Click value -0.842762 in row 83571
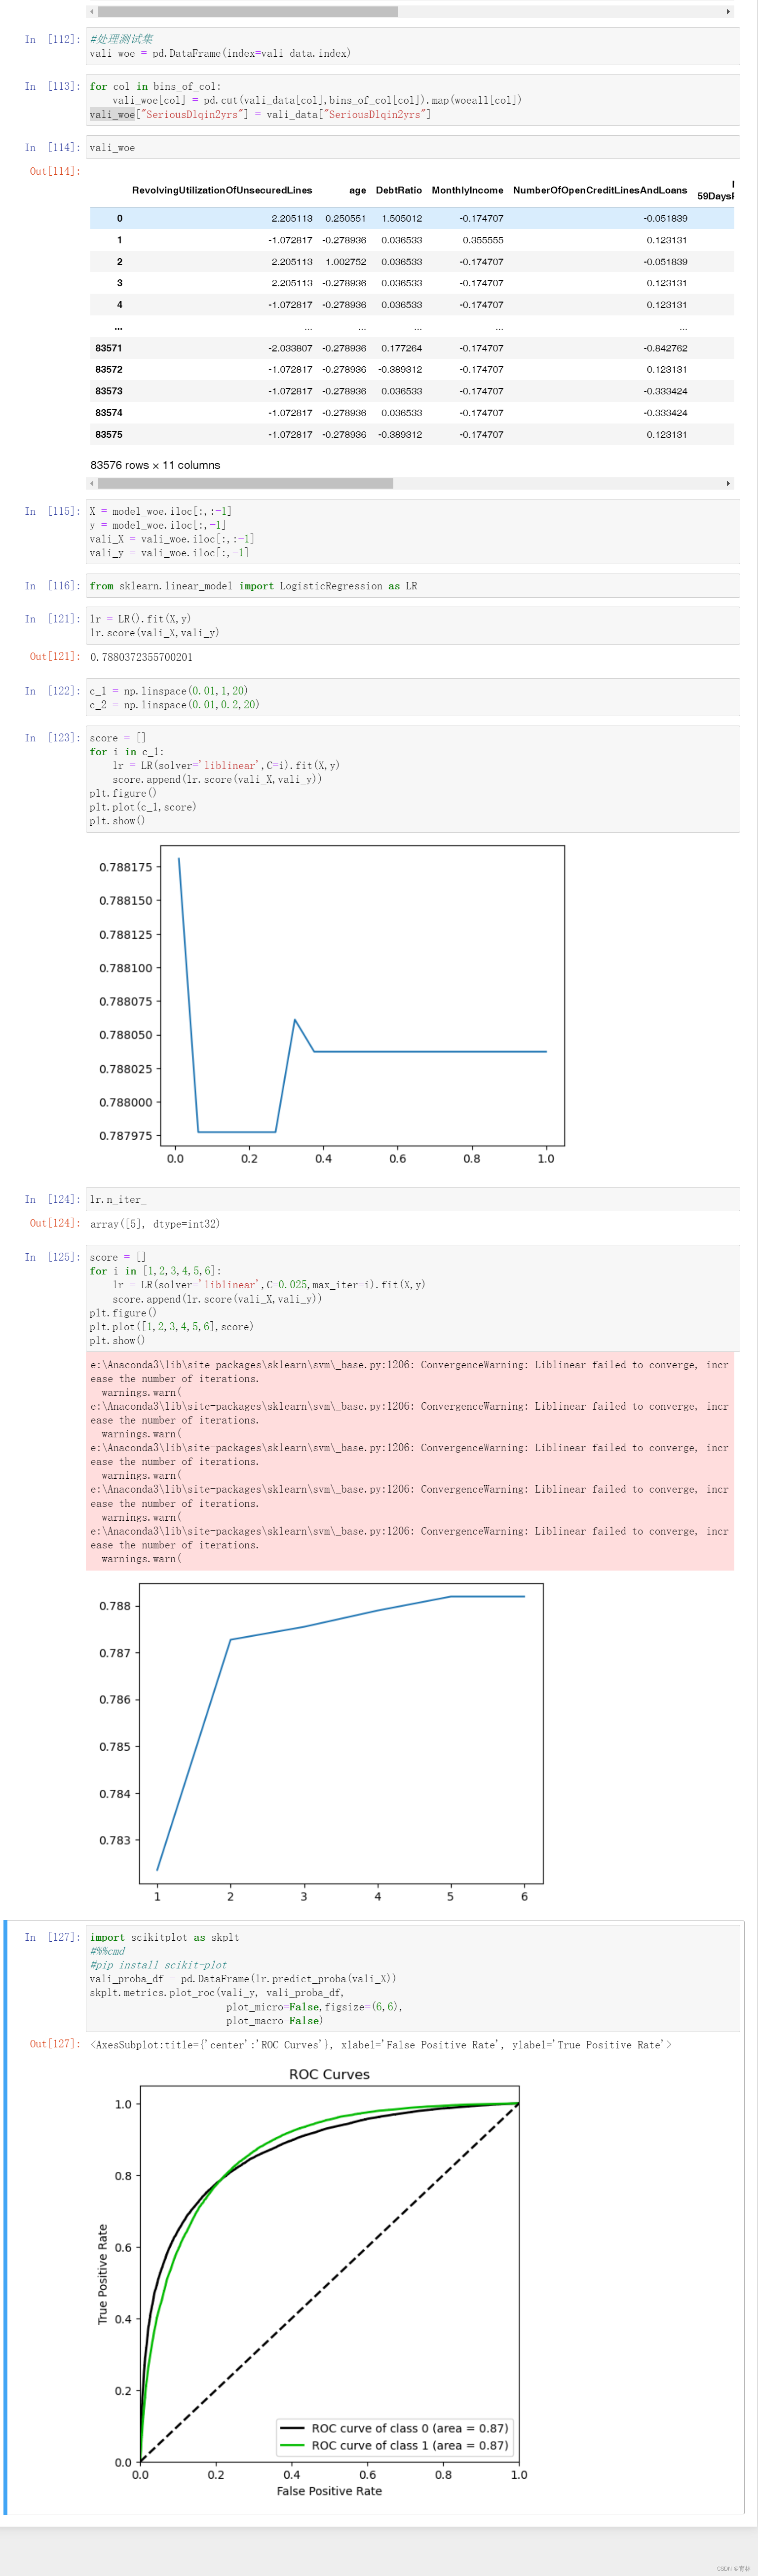 pos(665,348)
